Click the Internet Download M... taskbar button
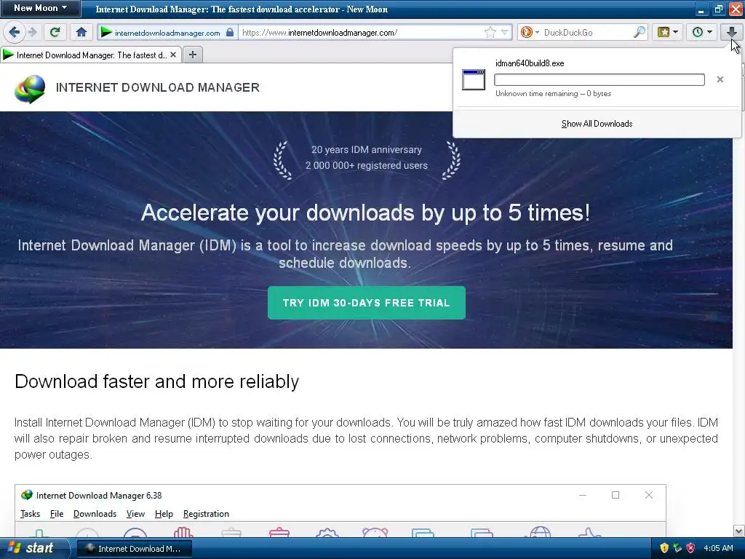The width and height of the screenshot is (745, 559). pos(135,549)
